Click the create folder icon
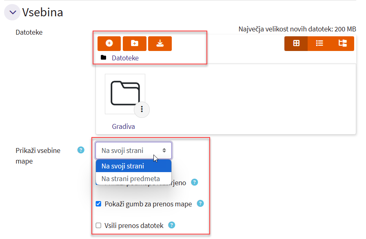This screenshot has height=239, width=366. pos(134,43)
